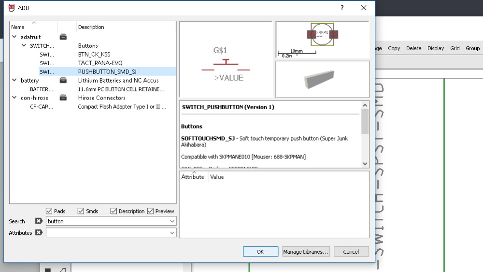Collapse the battery library tree
The width and height of the screenshot is (483, 272).
click(x=14, y=80)
